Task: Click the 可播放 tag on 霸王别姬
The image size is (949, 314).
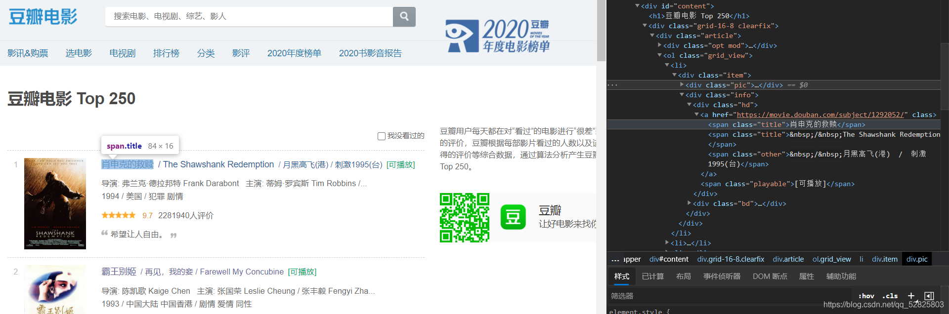Action: point(302,272)
